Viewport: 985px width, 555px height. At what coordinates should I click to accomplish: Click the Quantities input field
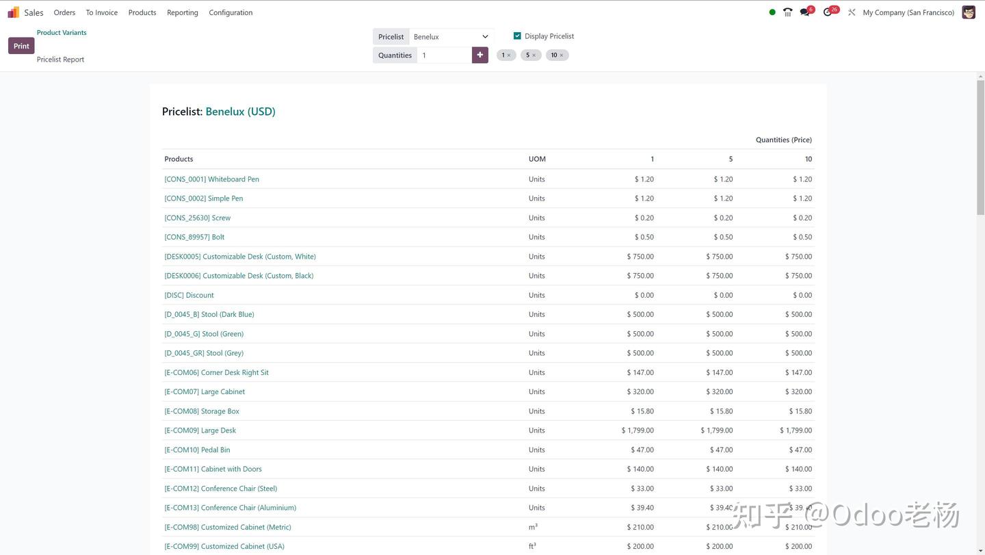445,55
